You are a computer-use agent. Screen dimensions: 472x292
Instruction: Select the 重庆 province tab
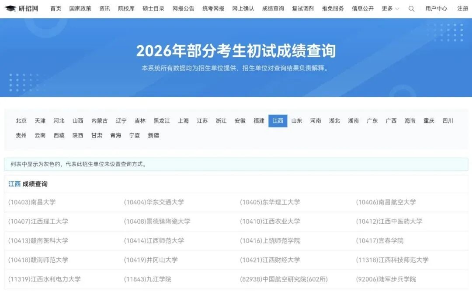[429, 121]
